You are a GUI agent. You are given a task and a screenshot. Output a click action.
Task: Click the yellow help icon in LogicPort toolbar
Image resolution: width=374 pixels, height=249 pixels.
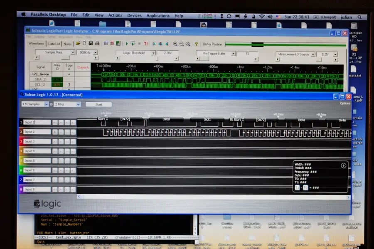pos(196,44)
